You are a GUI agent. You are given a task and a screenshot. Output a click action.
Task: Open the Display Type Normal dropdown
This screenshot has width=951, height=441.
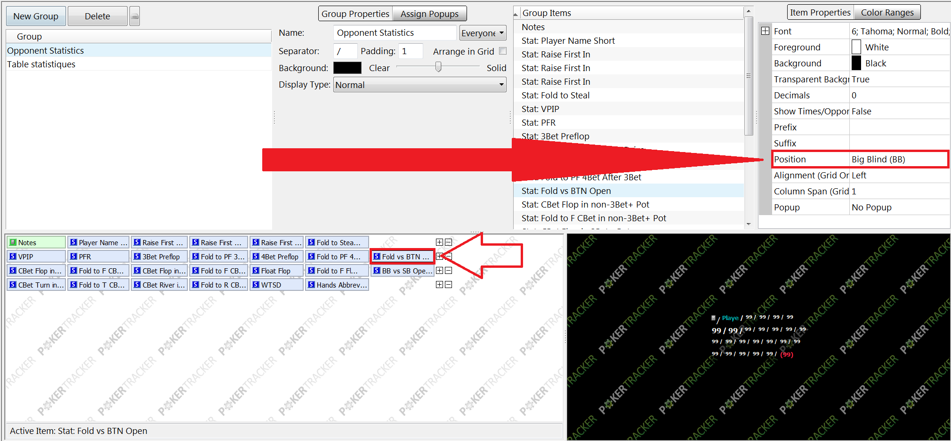click(x=419, y=85)
